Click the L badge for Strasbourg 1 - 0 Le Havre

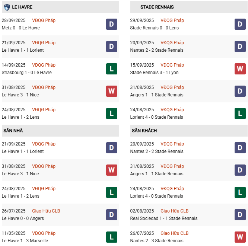112,69
